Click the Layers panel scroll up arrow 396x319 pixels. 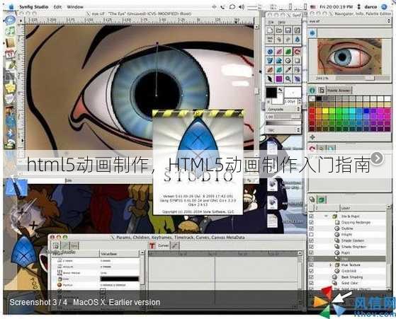tap(389, 207)
